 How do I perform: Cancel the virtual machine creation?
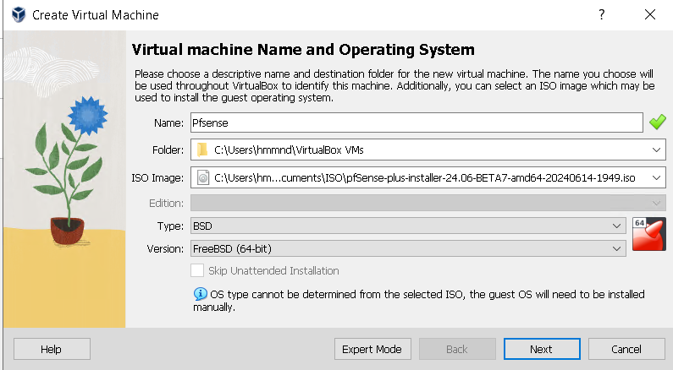tap(626, 349)
